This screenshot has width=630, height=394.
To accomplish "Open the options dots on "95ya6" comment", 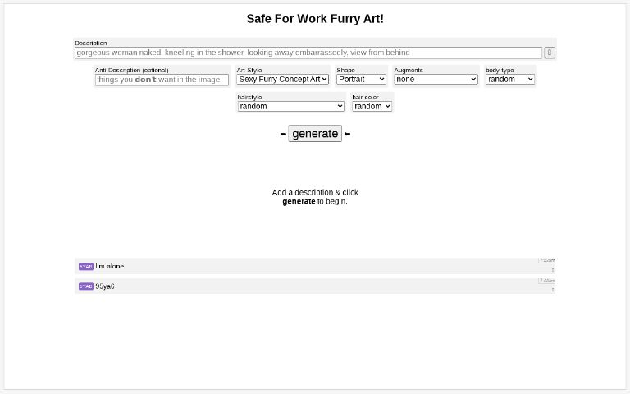I will pyautogui.click(x=552, y=289).
